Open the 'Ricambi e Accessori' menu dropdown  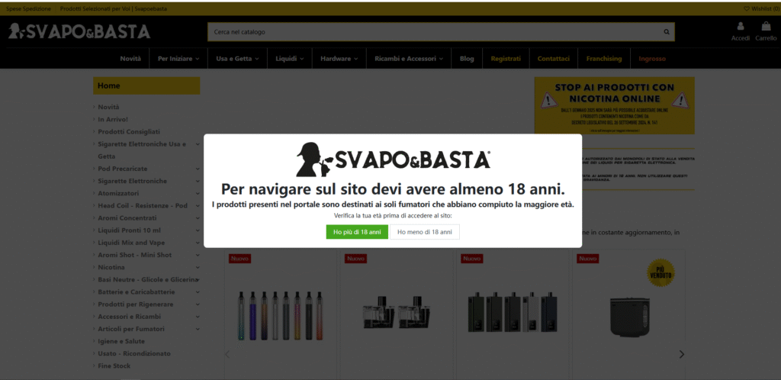click(409, 59)
